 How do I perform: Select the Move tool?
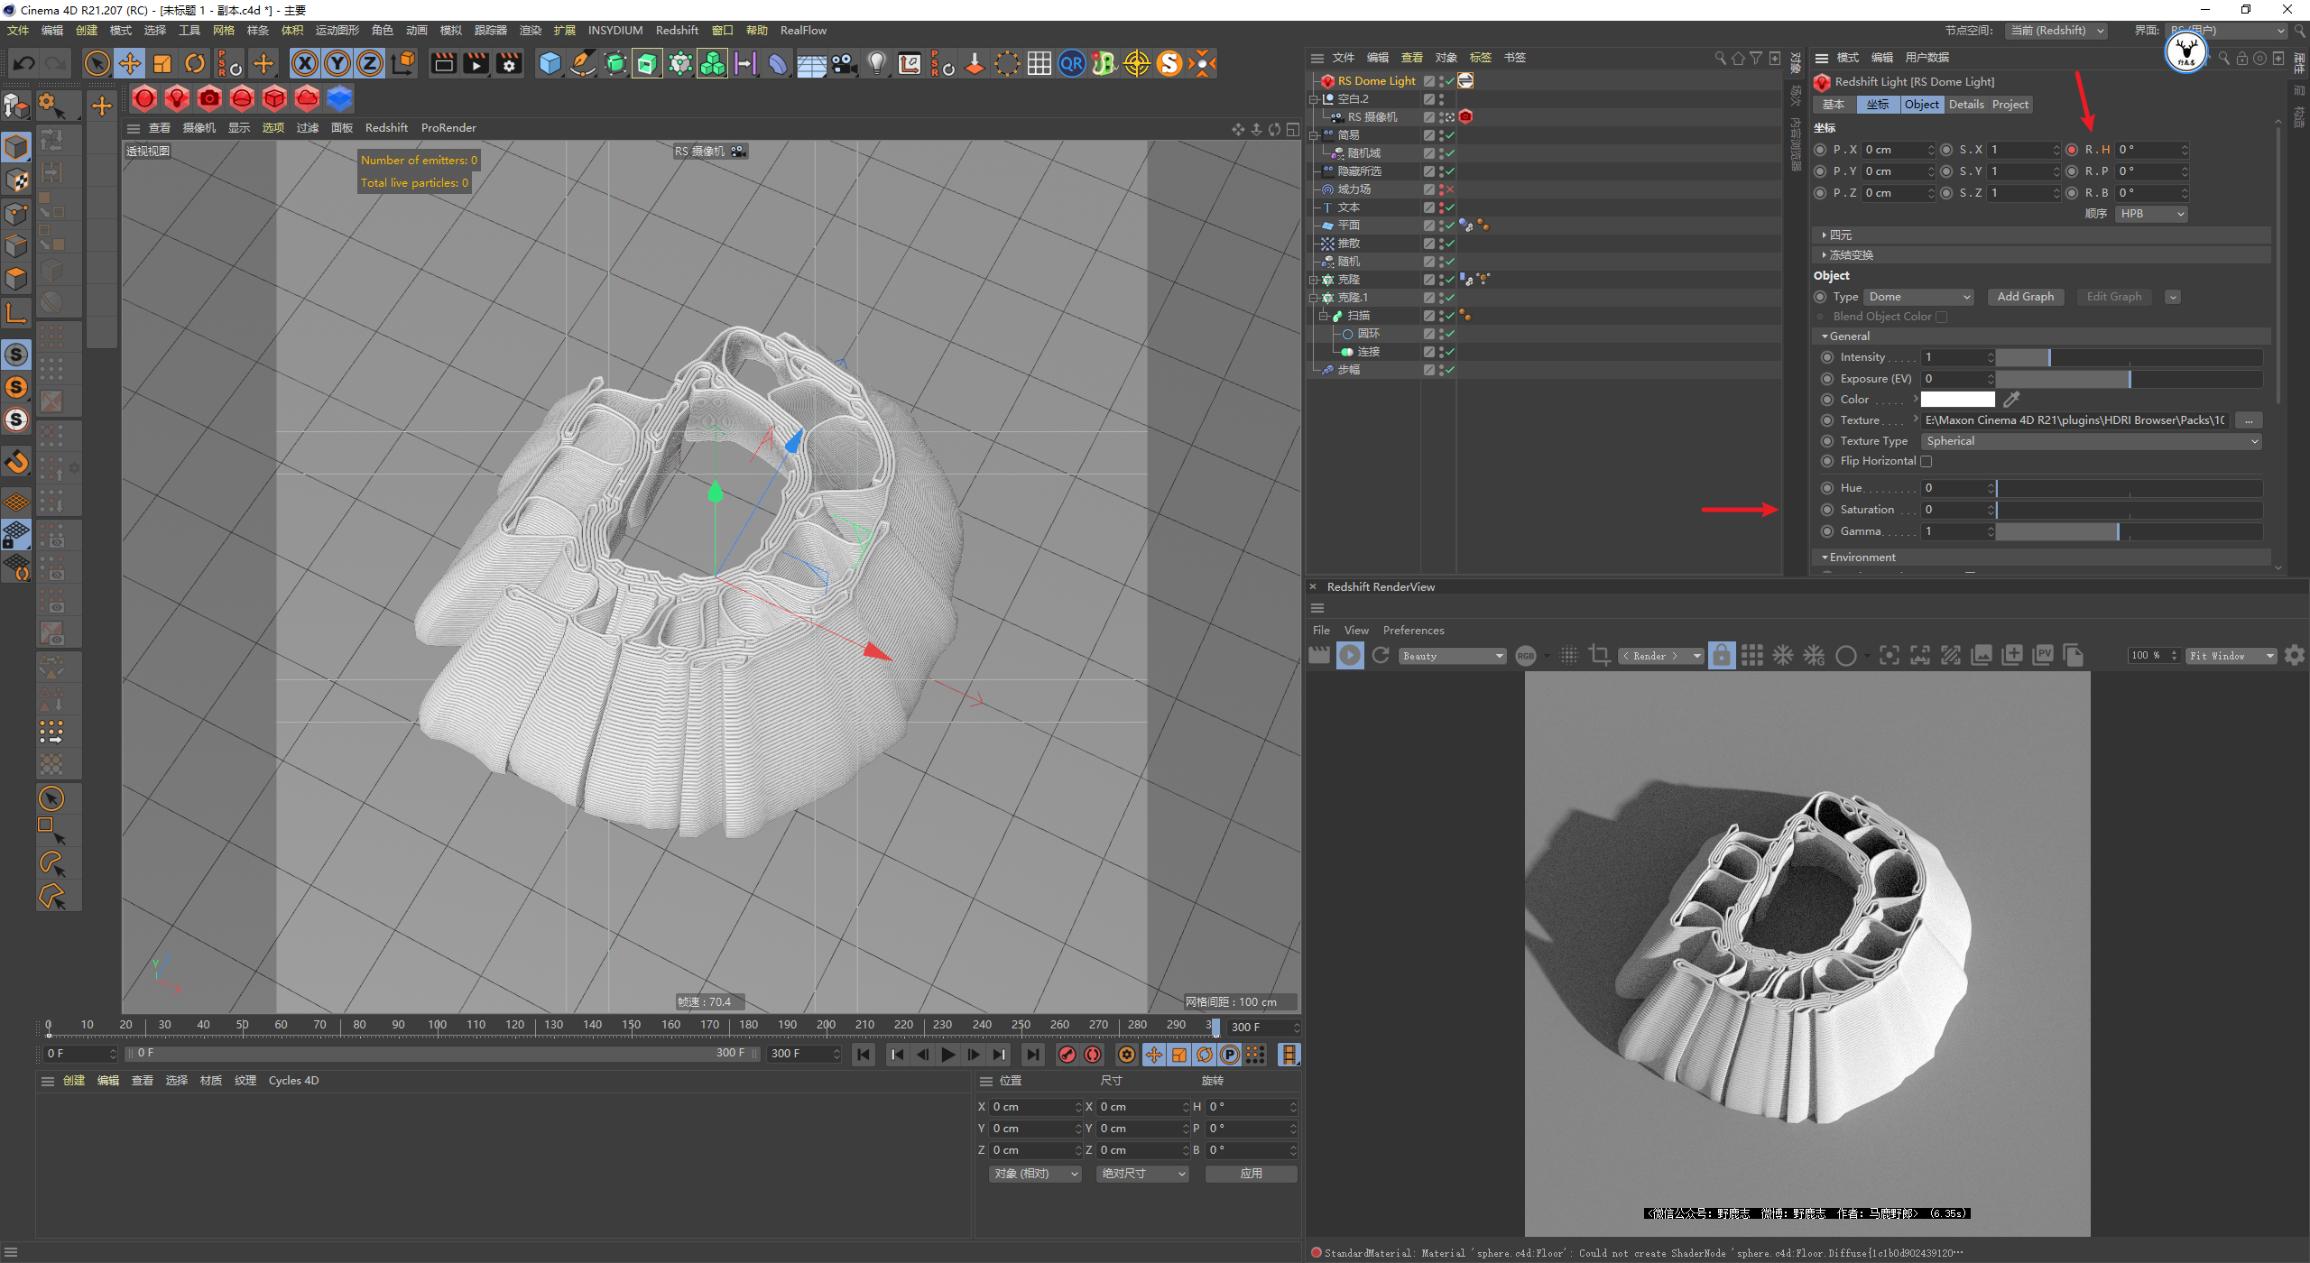click(x=130, y=63)
